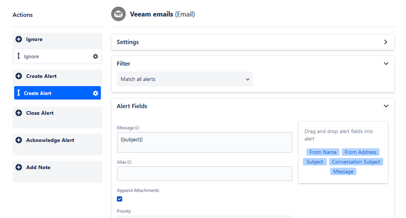Image resolution: width=406 pixels, height=218 pixels.
Task: Click the plus icon next to Ignore
Action: coord(19,39)
